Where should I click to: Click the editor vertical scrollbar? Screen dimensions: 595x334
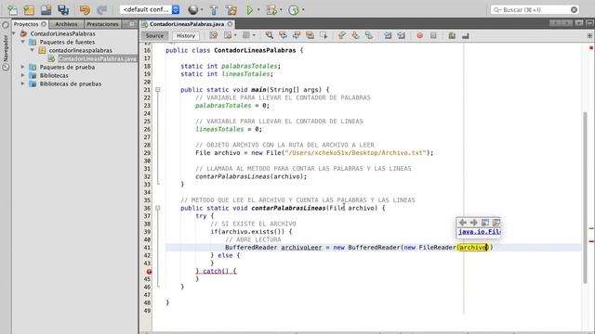tap(586, 197)
